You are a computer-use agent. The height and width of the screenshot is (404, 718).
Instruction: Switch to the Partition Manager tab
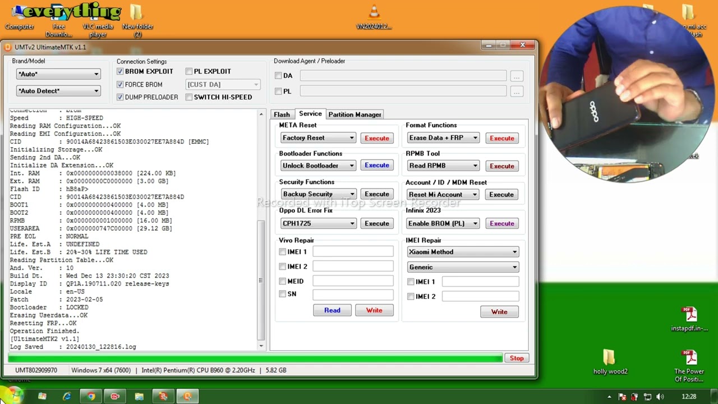(x=355, y=114)
